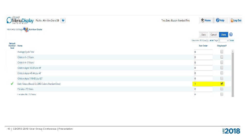Click the green default goal checkmark
Image resolution: width=245 pixels, height=137 pixels.
click(12, 83)
